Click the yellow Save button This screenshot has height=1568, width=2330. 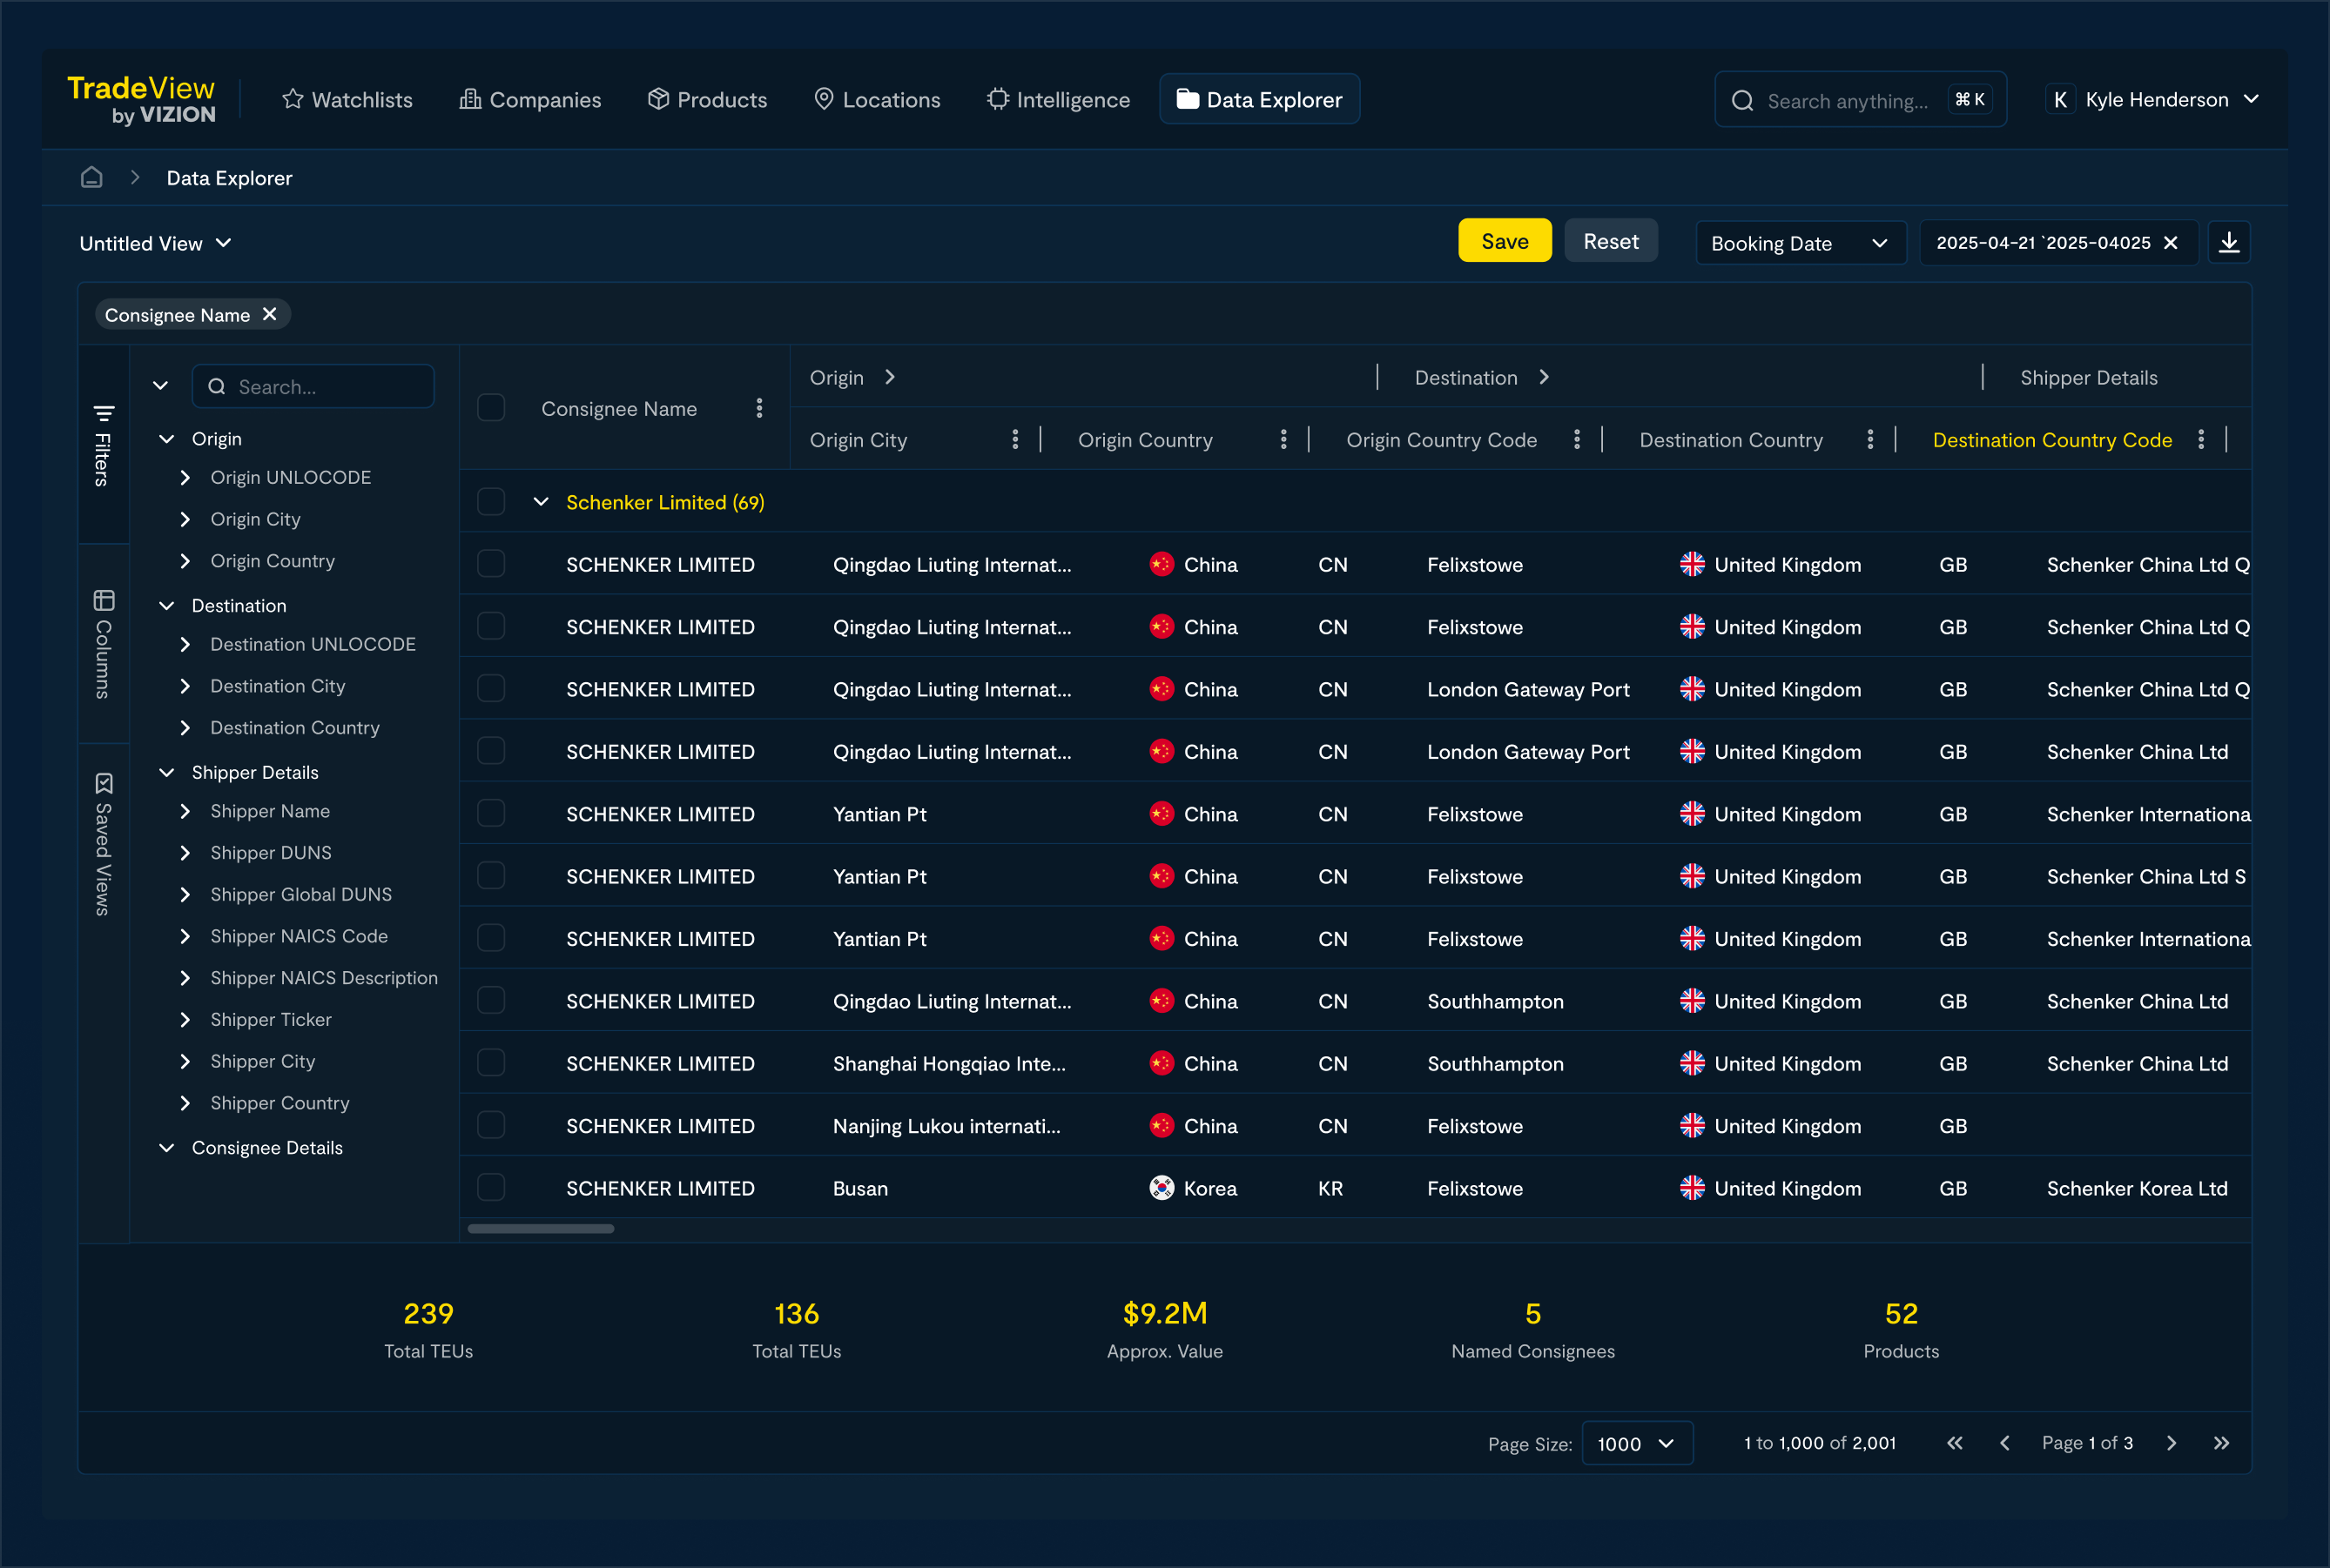(1504, 241)
